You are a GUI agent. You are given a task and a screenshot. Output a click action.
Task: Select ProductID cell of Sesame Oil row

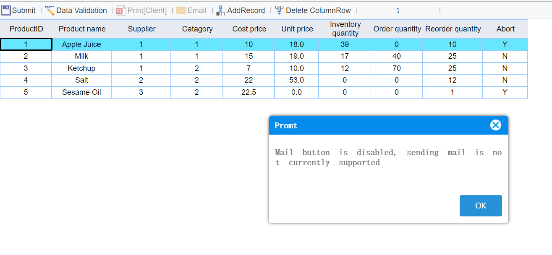pyautogui.click(x=26, y=92)
